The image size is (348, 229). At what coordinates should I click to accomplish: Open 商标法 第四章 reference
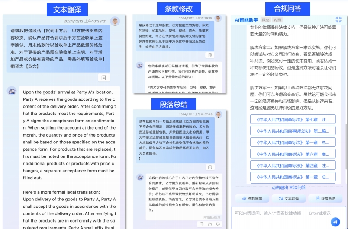click(x=293, y=165)
